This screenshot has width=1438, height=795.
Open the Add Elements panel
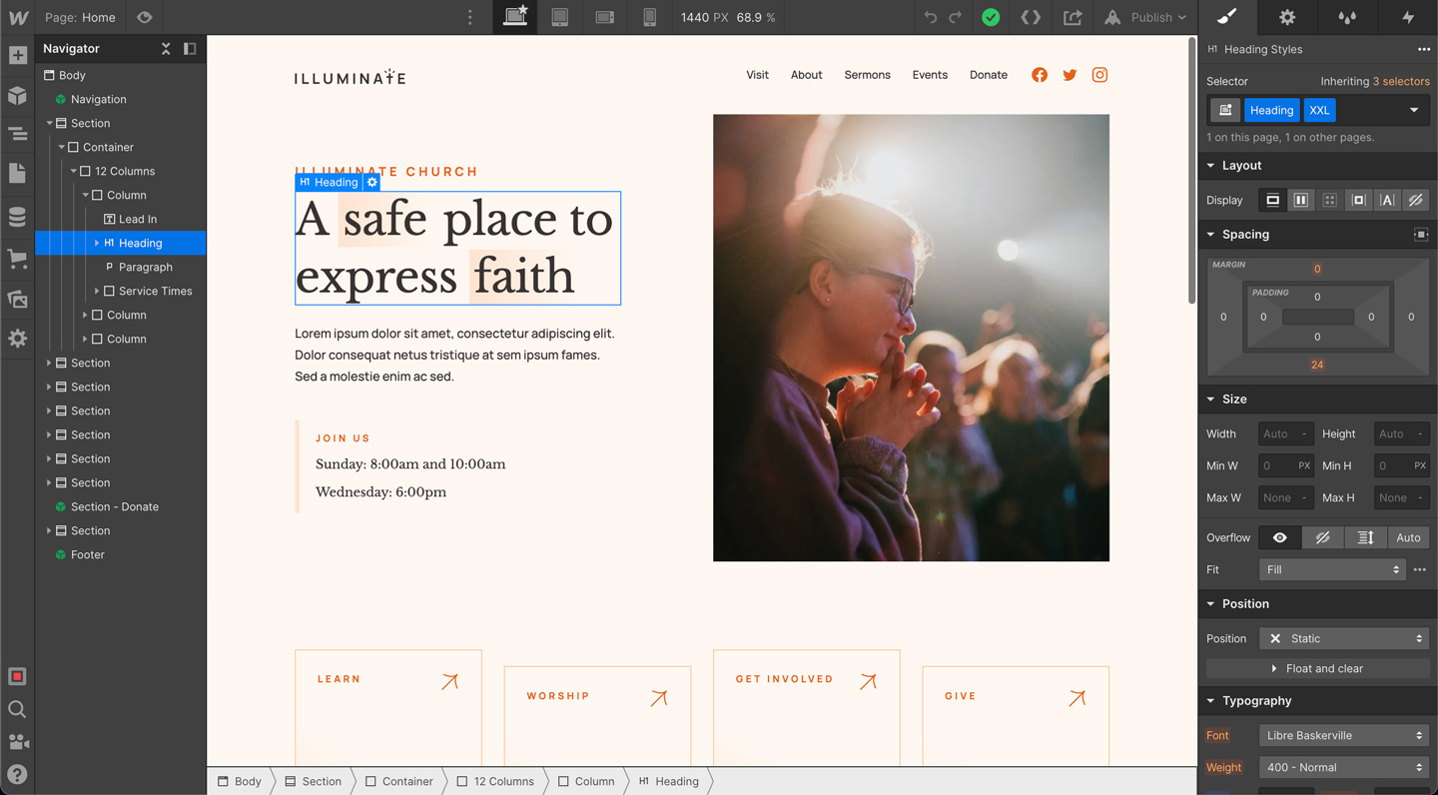click(16, 55)
